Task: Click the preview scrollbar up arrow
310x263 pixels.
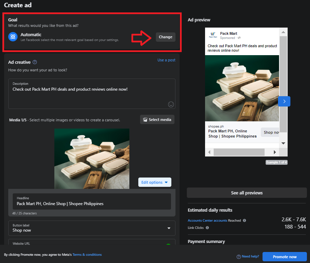Action: [x=283, y=32]
